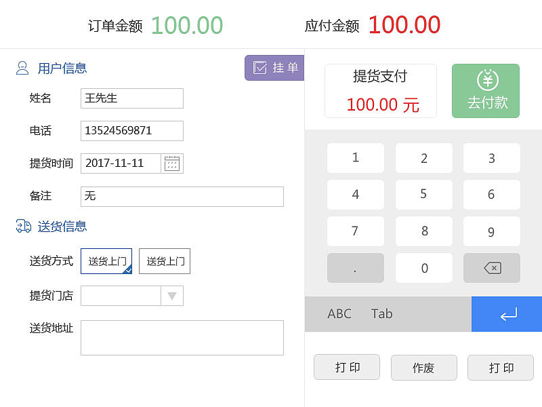Click the 姓名 name input showing 王先生
The width and height of the screenshot is (542, 407).
tap(131, 98)
